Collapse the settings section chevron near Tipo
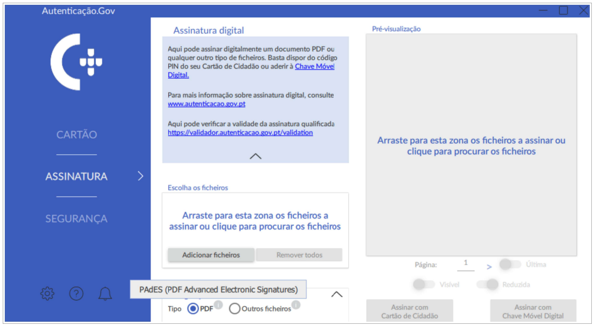 (x=336, y=294)
